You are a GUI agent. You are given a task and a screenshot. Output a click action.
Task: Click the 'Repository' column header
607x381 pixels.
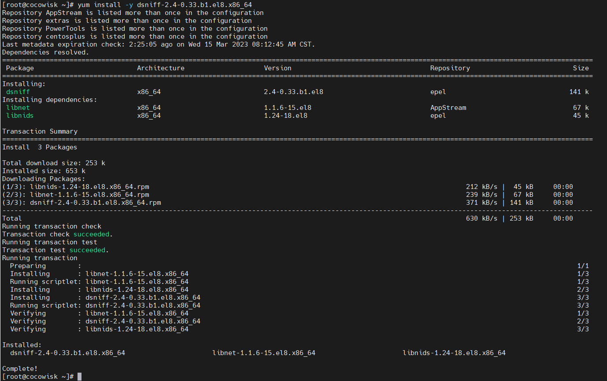450,68
